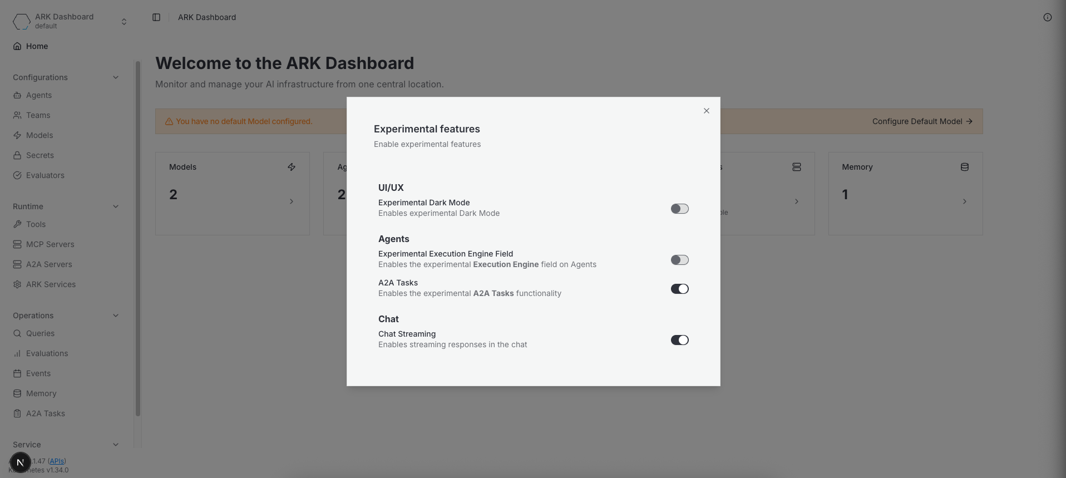Click the Models lightning icon in sidebar
This screenshot has width=1066, height=478.
pyautogui.click(x=17, y=135)
